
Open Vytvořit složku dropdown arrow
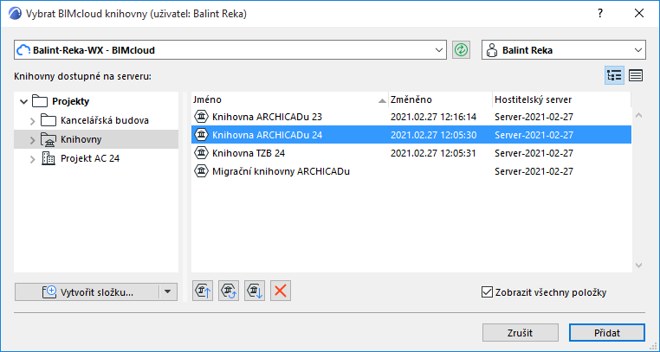167,291
